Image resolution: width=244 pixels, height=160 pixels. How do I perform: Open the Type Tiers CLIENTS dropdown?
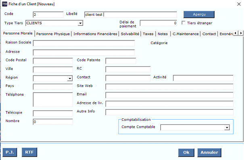click(x=80, y=23)
